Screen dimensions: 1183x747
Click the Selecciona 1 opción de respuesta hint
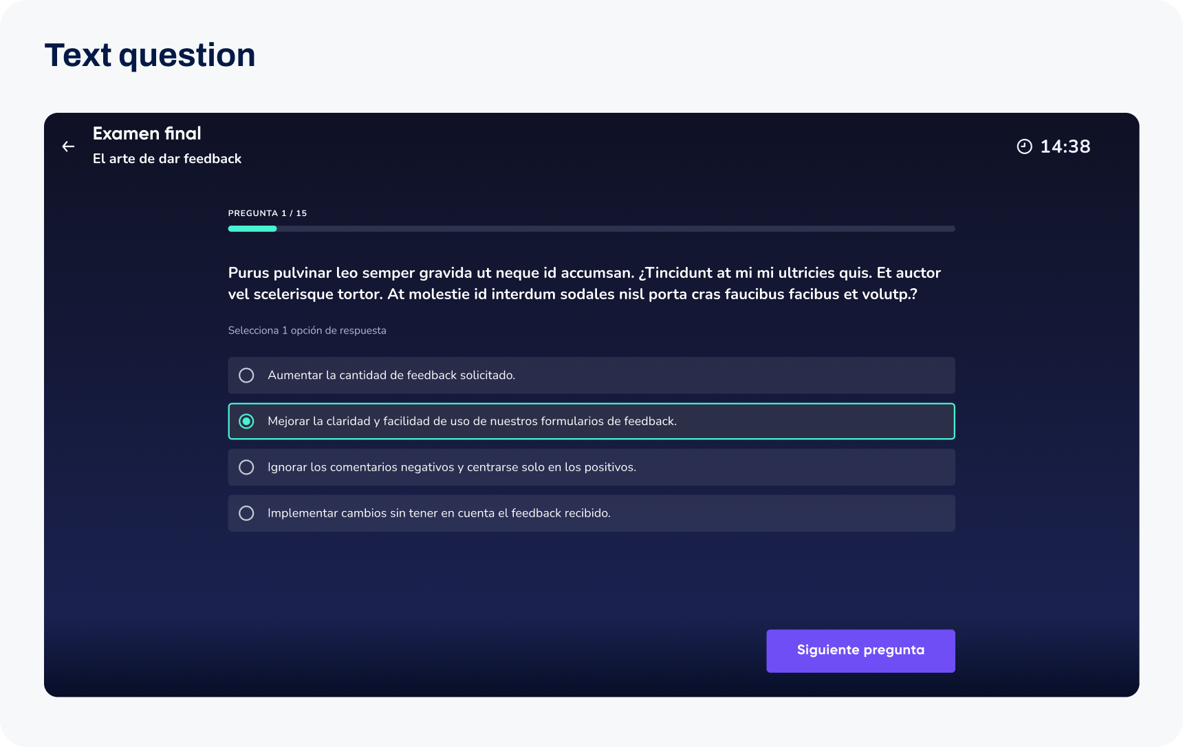coord(307,331)
